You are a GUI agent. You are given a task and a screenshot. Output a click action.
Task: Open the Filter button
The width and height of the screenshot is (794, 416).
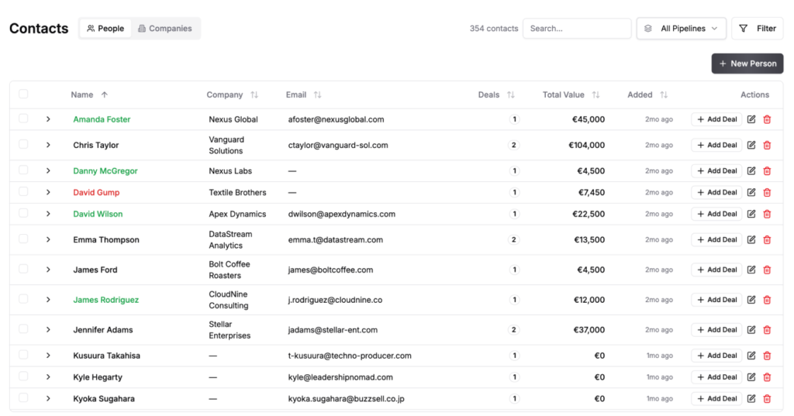point(758,29)
